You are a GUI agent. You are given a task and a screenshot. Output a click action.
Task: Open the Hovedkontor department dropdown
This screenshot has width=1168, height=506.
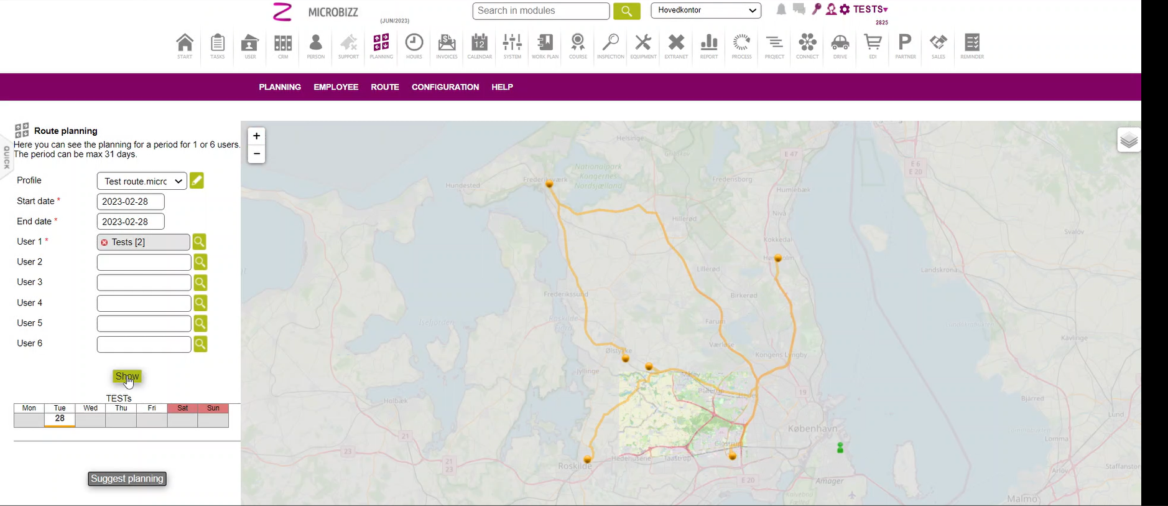[x=706, y=11]
